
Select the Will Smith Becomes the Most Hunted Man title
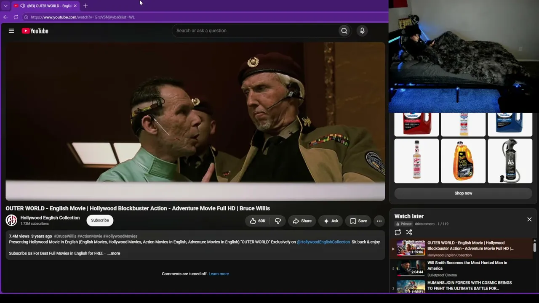point(467,266)
